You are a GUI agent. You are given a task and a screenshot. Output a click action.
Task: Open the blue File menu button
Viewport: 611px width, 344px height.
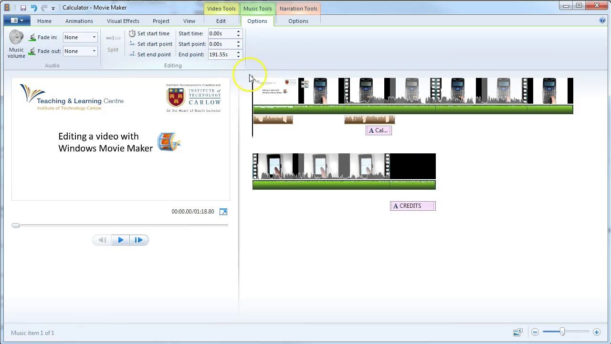[17, 21]
